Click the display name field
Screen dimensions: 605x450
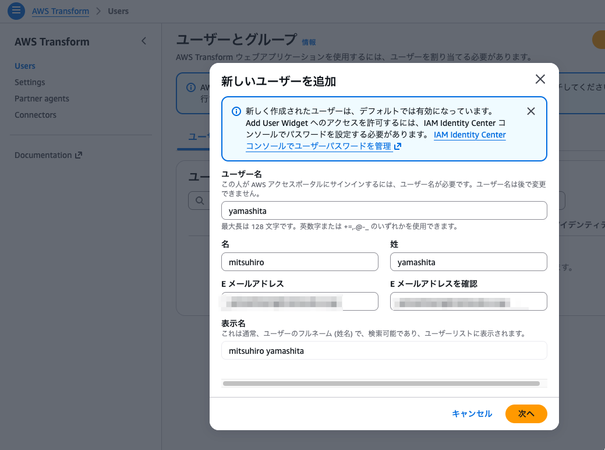[x=384, y=351]
